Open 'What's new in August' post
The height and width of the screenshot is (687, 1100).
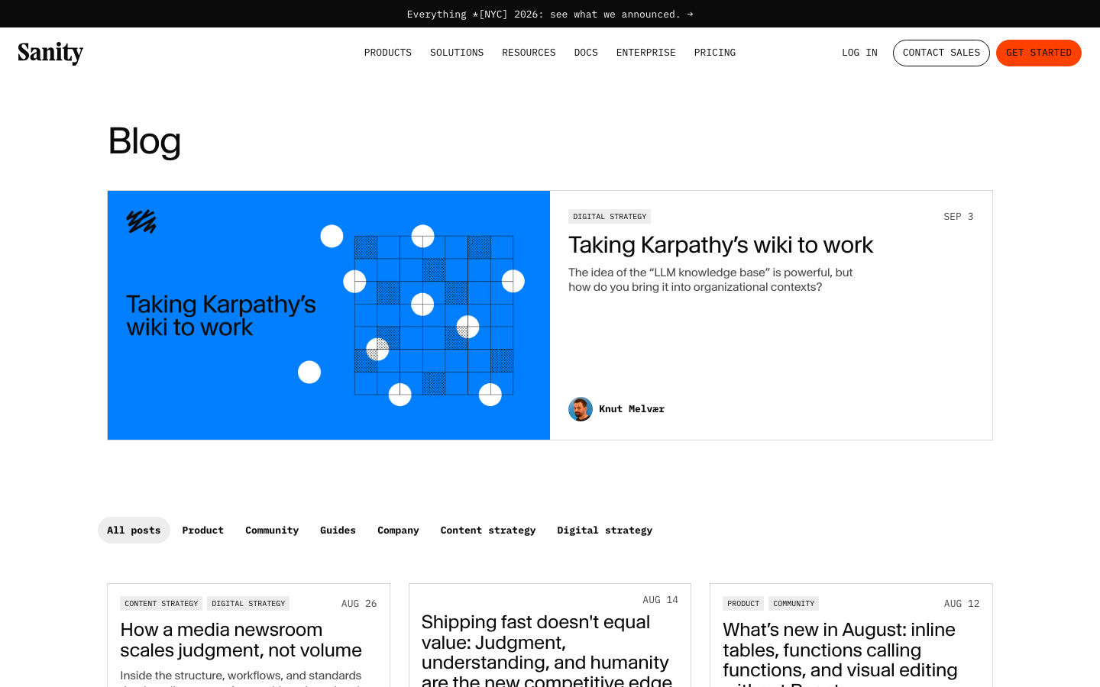[840, 653]
